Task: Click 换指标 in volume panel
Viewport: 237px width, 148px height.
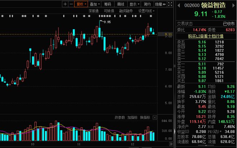Action: (145, 118)
